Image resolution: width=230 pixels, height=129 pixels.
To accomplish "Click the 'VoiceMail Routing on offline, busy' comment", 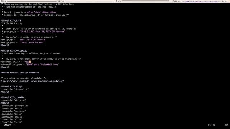I will [x=31, y=53].
